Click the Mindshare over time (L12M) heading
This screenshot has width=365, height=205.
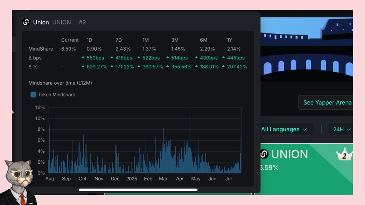pos(60,83)
